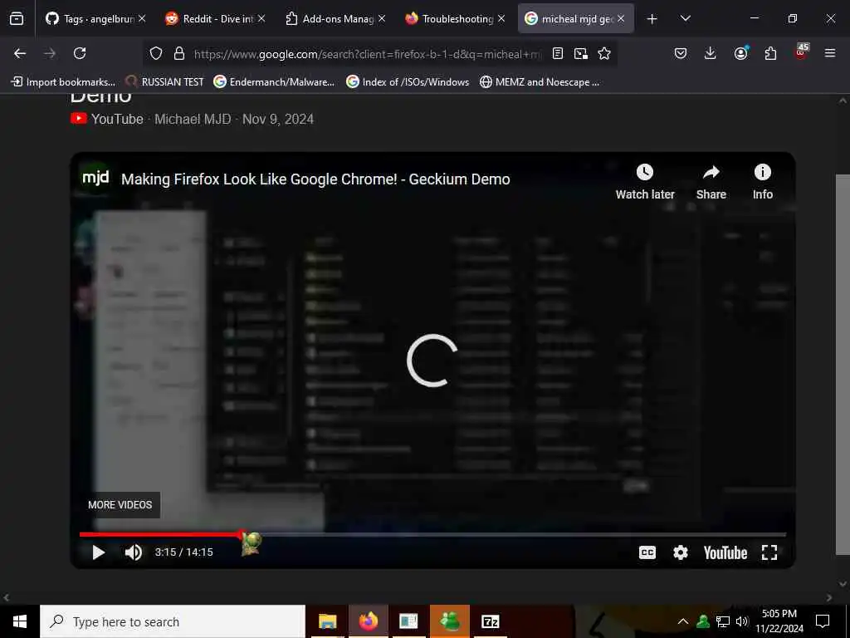Click the page vertical scrollbar
Screen dimensions: 850x638
click(x=843, y=365)
